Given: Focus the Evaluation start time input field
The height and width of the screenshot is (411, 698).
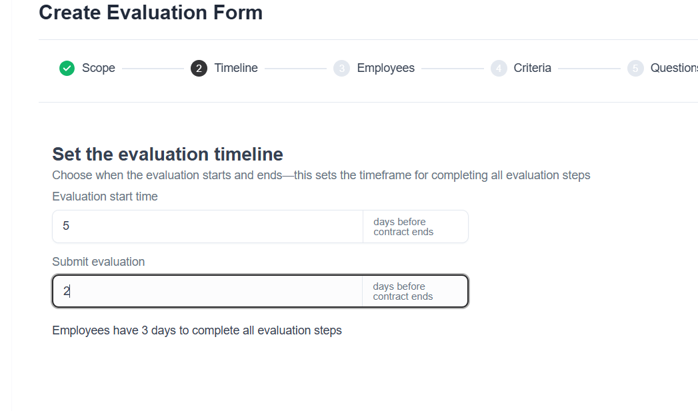Looking at the screenshot, I should pyautogui.click(x=207, y=226).
